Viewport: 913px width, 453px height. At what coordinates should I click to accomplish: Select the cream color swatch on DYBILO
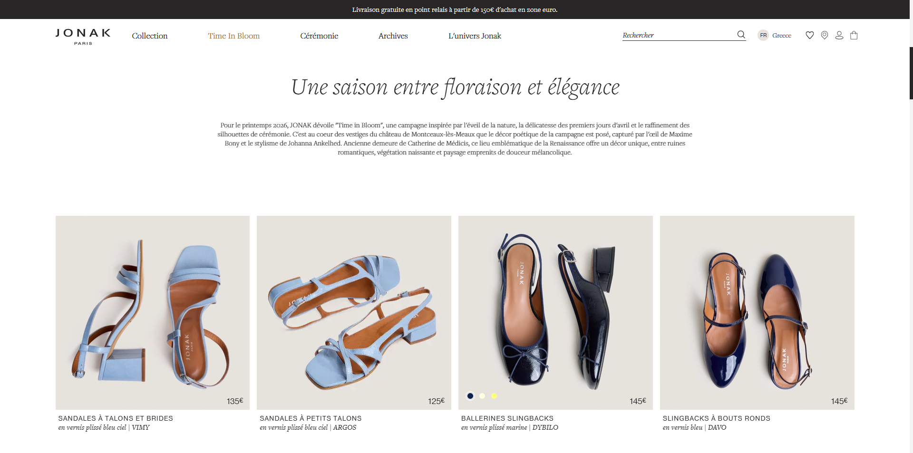482,396
